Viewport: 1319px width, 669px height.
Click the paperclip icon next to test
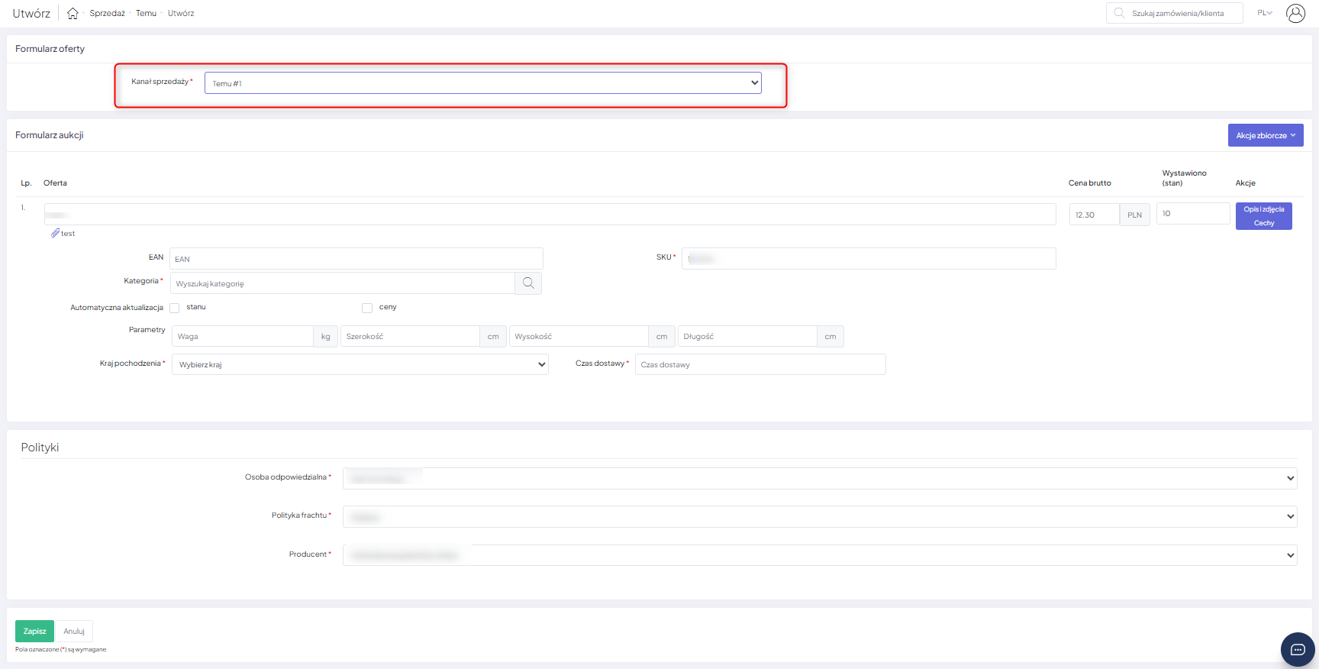tap(55, 234)
